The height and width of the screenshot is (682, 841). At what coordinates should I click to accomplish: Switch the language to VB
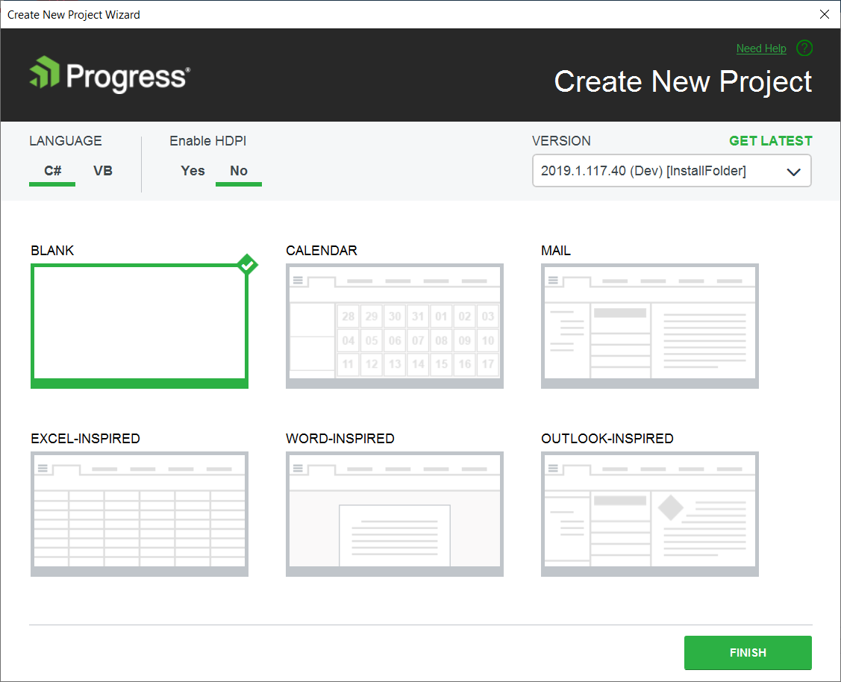pos(102,171)
